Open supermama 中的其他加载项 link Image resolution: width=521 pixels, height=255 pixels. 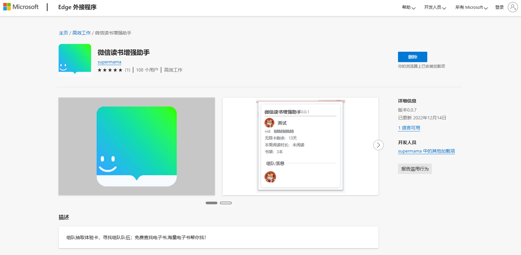(426, 151)
